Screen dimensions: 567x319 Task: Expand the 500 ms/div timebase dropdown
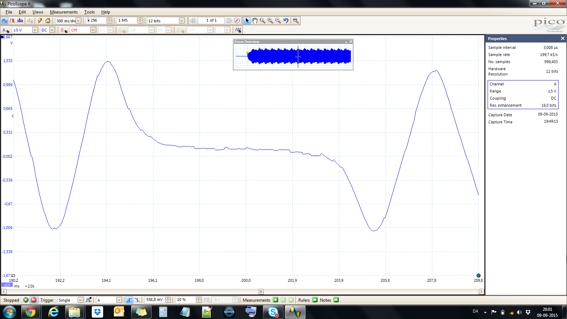pos(78,21)
